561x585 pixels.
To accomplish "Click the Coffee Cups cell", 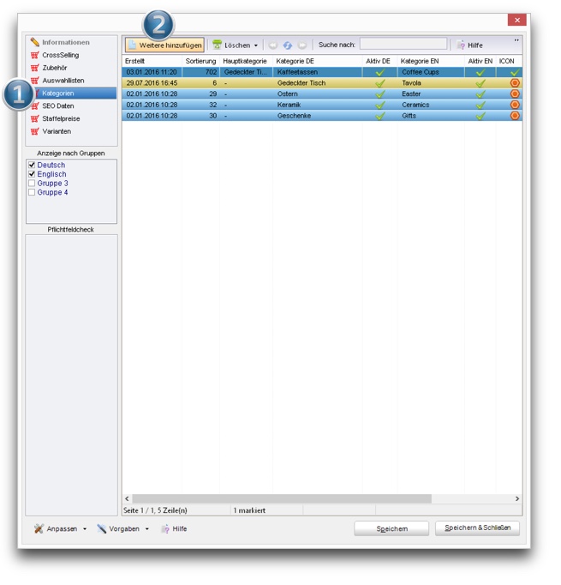I will pos(431,72).
